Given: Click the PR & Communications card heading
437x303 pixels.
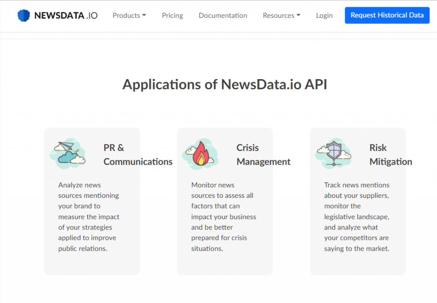Looking at the screenshot, I should tap(138, 154).
